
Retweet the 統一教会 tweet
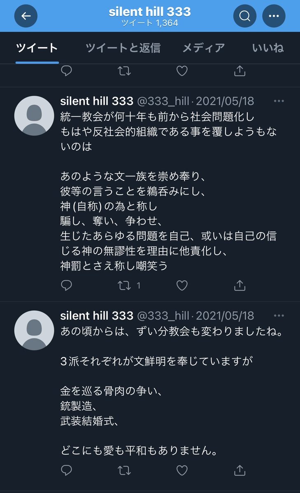(x=124, y=285)
